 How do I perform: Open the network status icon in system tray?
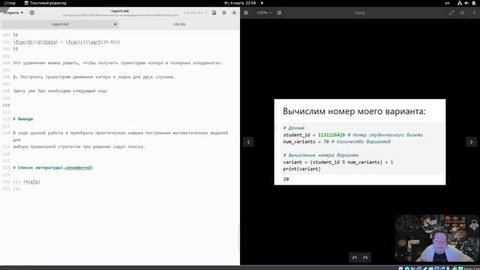tap(460, 3)
